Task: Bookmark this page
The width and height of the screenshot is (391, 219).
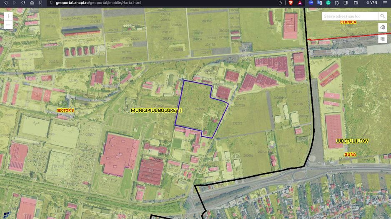Action: tap(40, 2)
